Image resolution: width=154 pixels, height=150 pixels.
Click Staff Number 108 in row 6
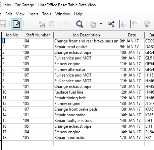38,69
